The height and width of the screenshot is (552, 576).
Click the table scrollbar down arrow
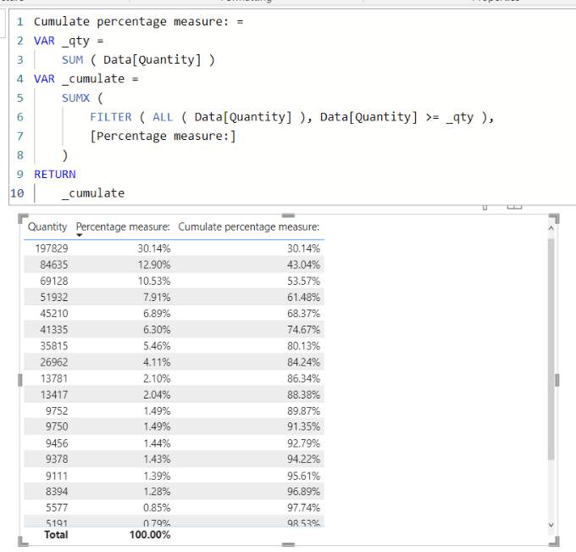[x=551, y=525]
